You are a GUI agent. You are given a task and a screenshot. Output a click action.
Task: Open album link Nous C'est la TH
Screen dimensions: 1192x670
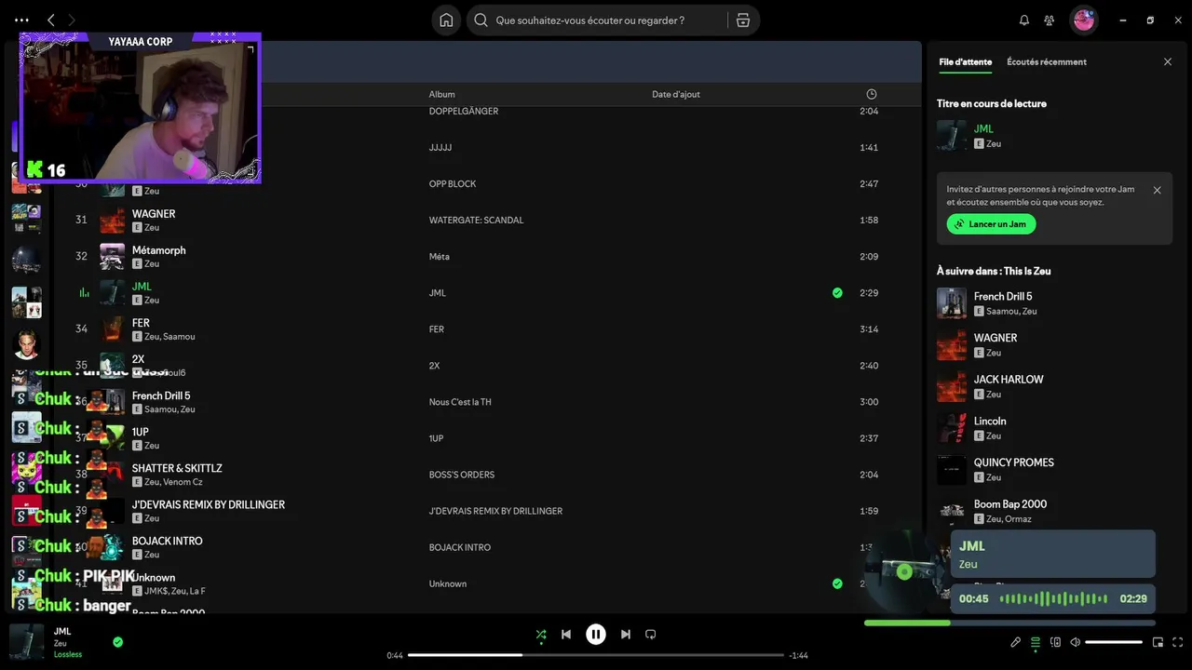coord(460,402)
